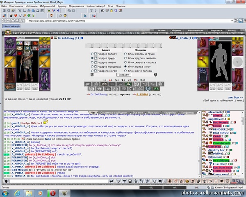This screenshot has width=246, height=197.
Task: Open the Windows Start menu
Action: (x=5, y=193)
